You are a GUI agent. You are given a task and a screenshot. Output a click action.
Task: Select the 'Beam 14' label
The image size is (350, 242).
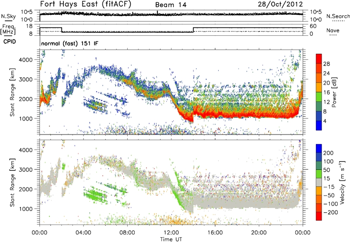click(171, 5)
